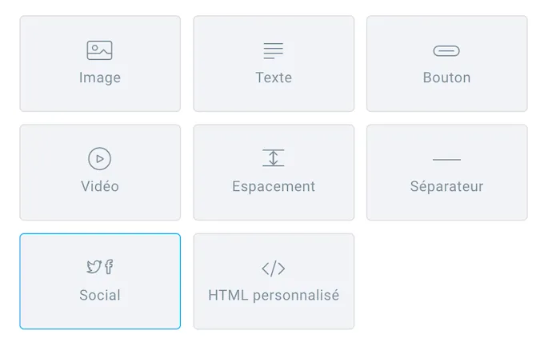Click the Séparateur horizontal line icon
This screenshot has height=350, width=552.
tap(446, 160)
